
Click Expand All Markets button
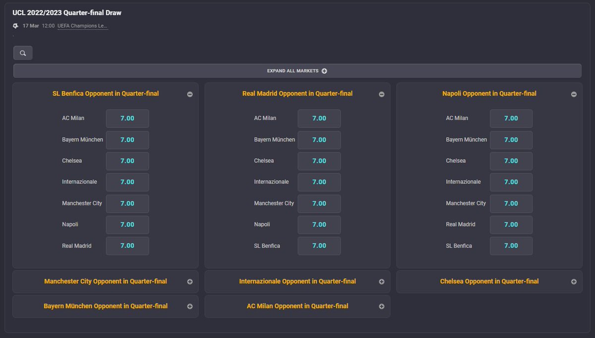pyautogui.click(x=297, y=71)
